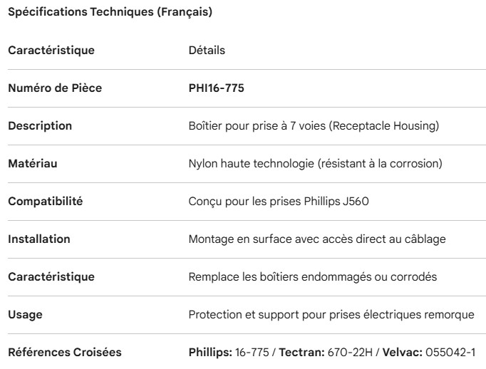Click the Matériau row label
The height and width of the screenshot is (369, 486).
point(33,164)
